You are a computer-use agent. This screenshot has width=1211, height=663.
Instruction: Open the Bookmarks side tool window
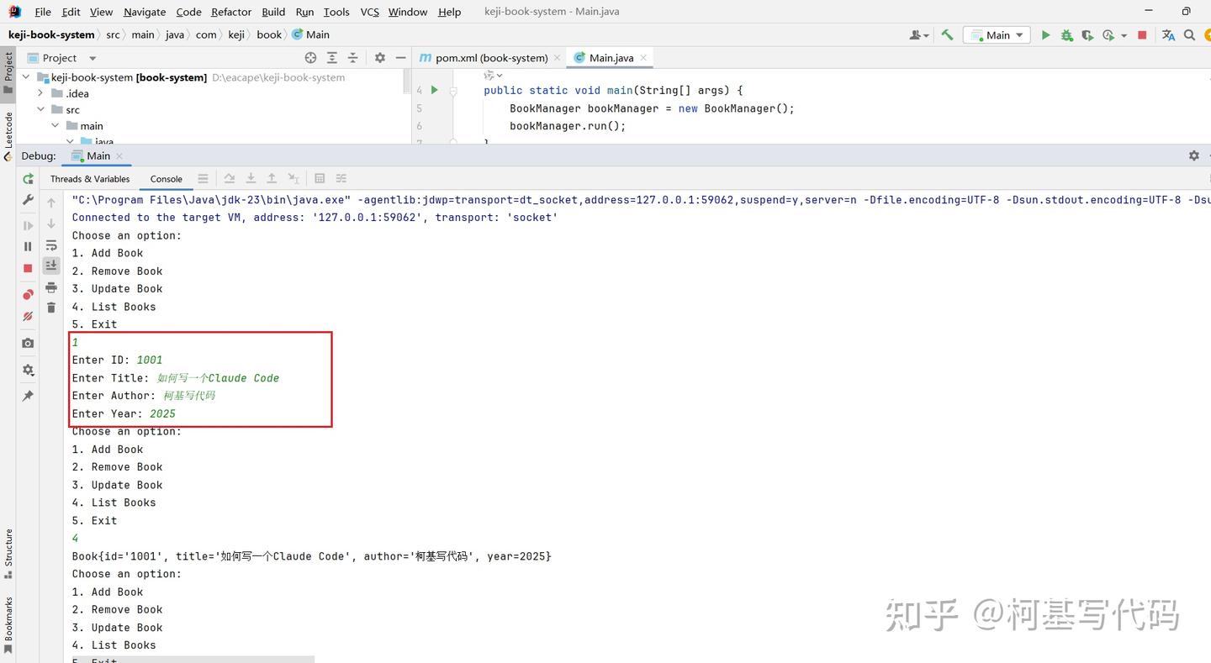coord(8,624)
